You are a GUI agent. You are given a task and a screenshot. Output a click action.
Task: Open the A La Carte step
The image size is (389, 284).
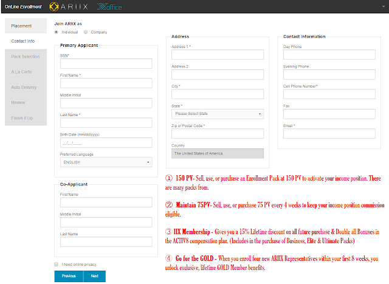[x=26, y=72]
